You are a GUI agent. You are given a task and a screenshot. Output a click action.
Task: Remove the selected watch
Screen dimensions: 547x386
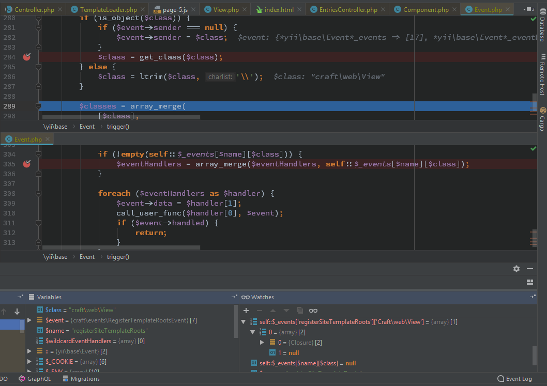tap(259, 311)
